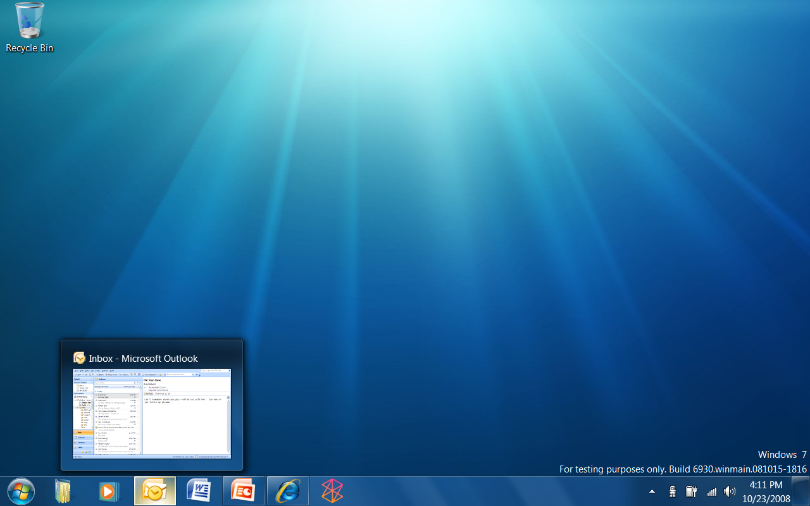Switch to Outlook via its taskbar button
The width and height of the screenshot is (810, 506).
(155, 491)
